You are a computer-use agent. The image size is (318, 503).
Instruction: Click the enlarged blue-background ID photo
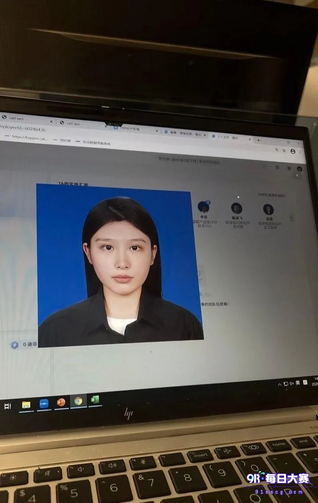pyautogui.click(x=119, y=266)
